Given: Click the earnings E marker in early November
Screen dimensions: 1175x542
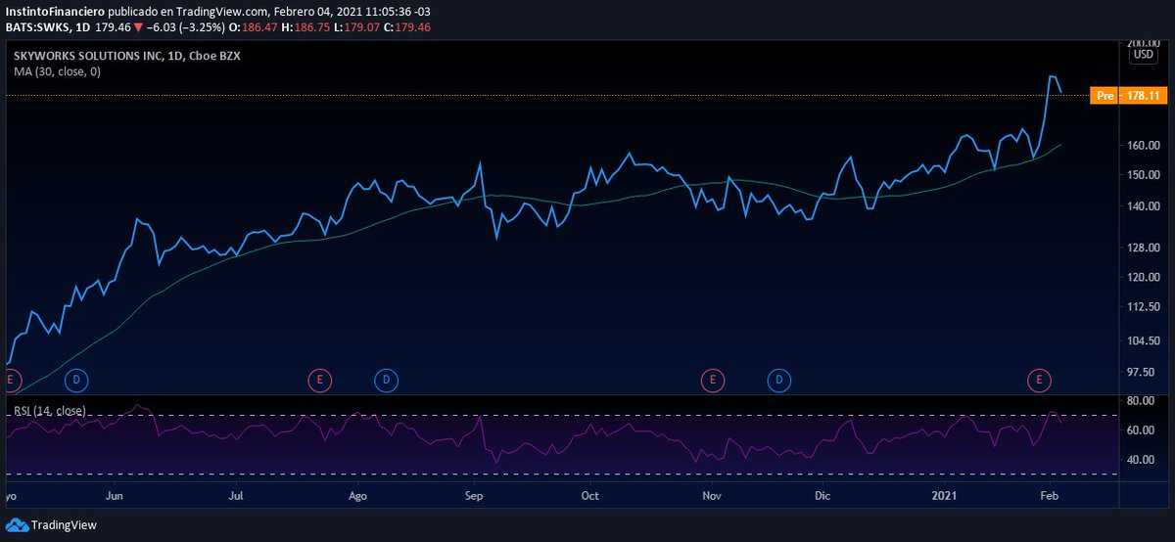Looking at the screenshot, I should 712,379.
